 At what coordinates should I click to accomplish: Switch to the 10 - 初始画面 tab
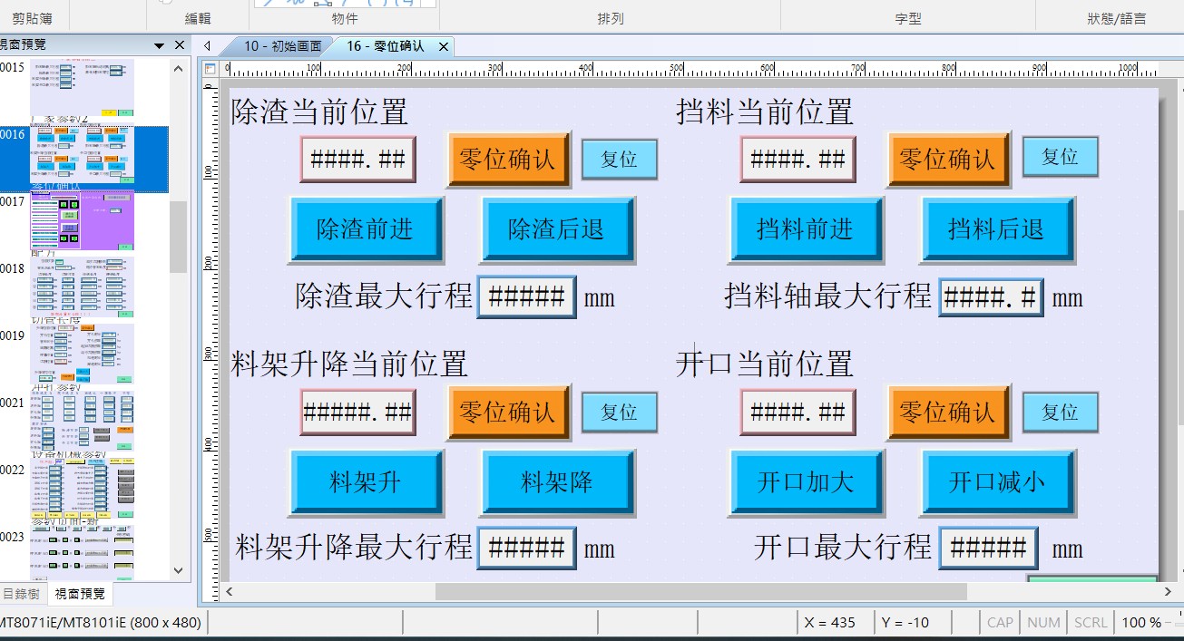coord(281,46)
